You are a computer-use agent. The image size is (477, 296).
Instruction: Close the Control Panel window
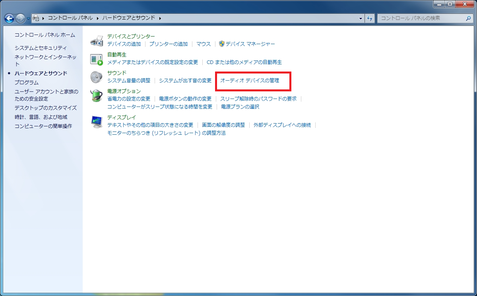click(x=465, y=4)
